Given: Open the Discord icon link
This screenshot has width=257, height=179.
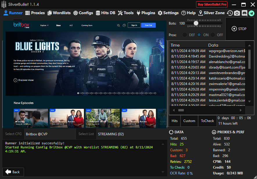Looking at the screenshot, I should (x=244, y=13).
